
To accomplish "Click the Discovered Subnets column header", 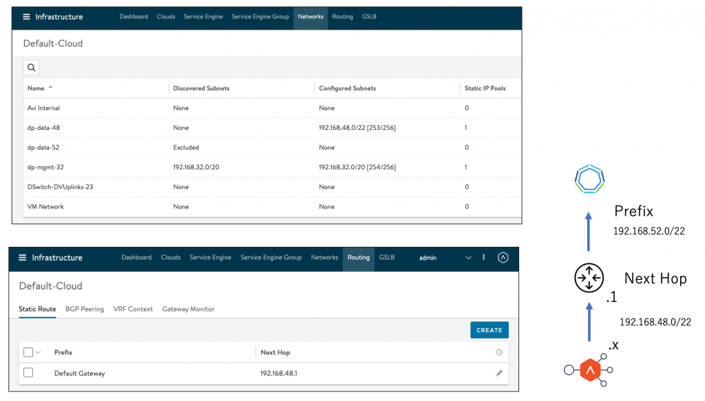I will coord(202,88).
